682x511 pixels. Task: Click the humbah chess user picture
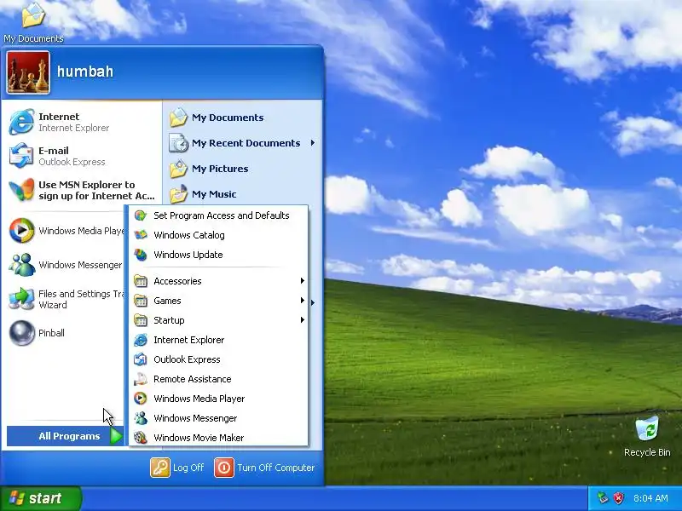click(28, 72)
